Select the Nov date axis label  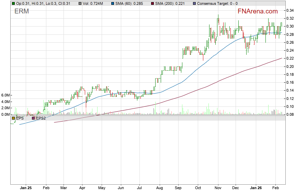click(218, 188)
